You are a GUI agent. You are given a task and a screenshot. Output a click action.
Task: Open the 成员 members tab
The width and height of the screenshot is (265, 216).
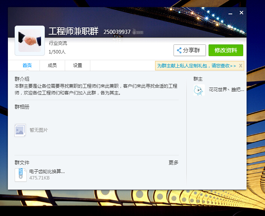tap(52, 65)
